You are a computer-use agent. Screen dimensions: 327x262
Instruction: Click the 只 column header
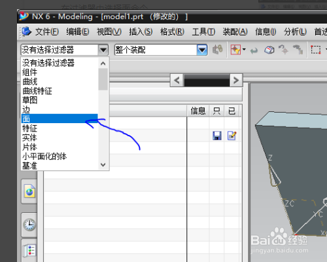216,111
